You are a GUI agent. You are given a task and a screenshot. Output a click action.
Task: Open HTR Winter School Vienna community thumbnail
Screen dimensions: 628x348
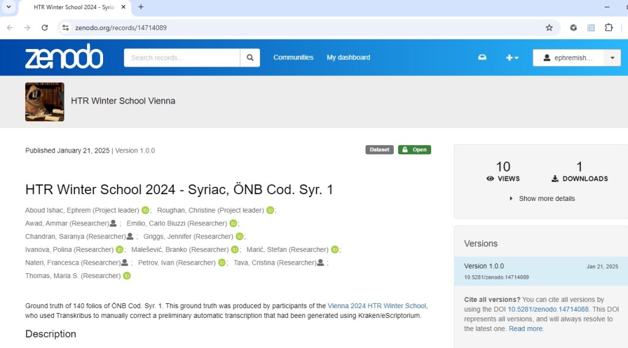pyautogui.click(x=45, y=102)
